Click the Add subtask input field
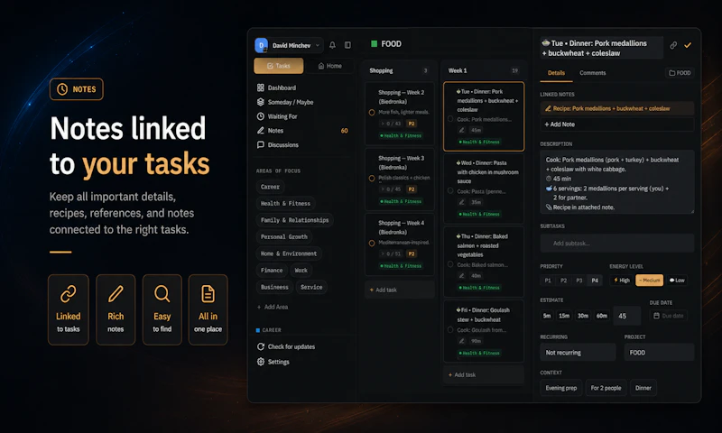This screenshot has height=433, width=722. (x=617, y=243)
